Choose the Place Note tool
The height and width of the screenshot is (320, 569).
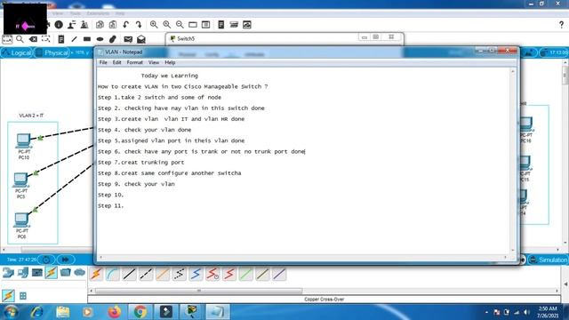coord(61,39)
